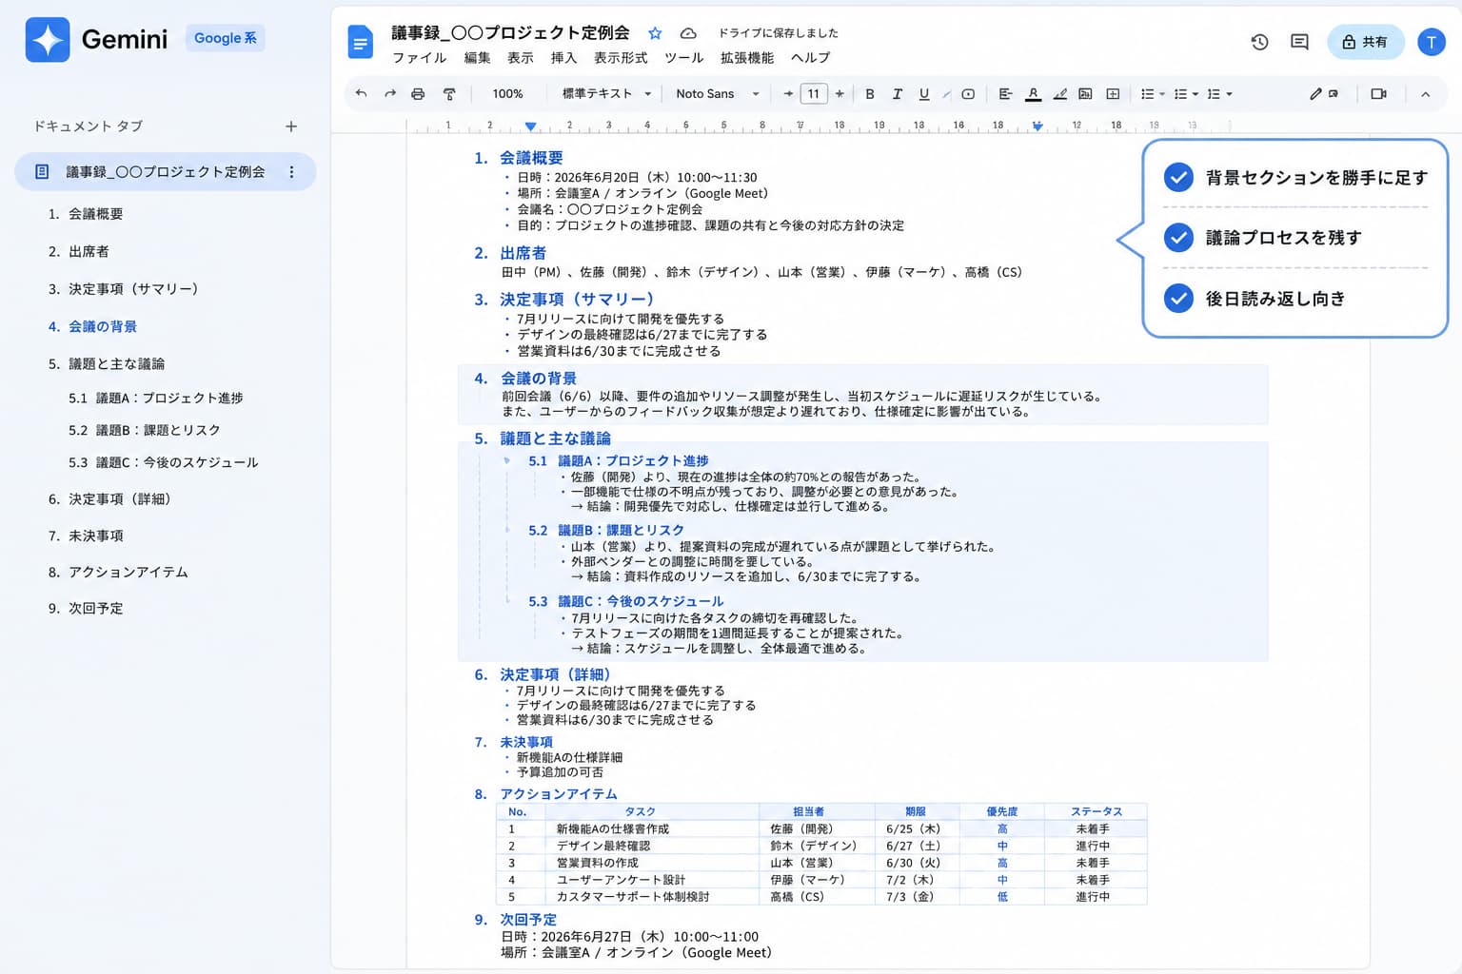Toggle underline formatting
Viewport: 1462px width, 974px height.
(923, 94)
